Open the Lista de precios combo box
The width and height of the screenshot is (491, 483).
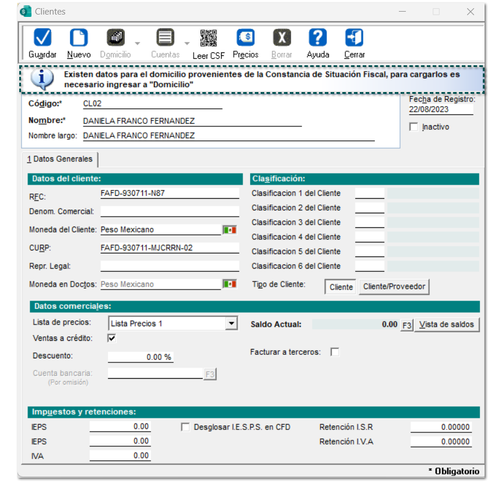click(173, 323)
